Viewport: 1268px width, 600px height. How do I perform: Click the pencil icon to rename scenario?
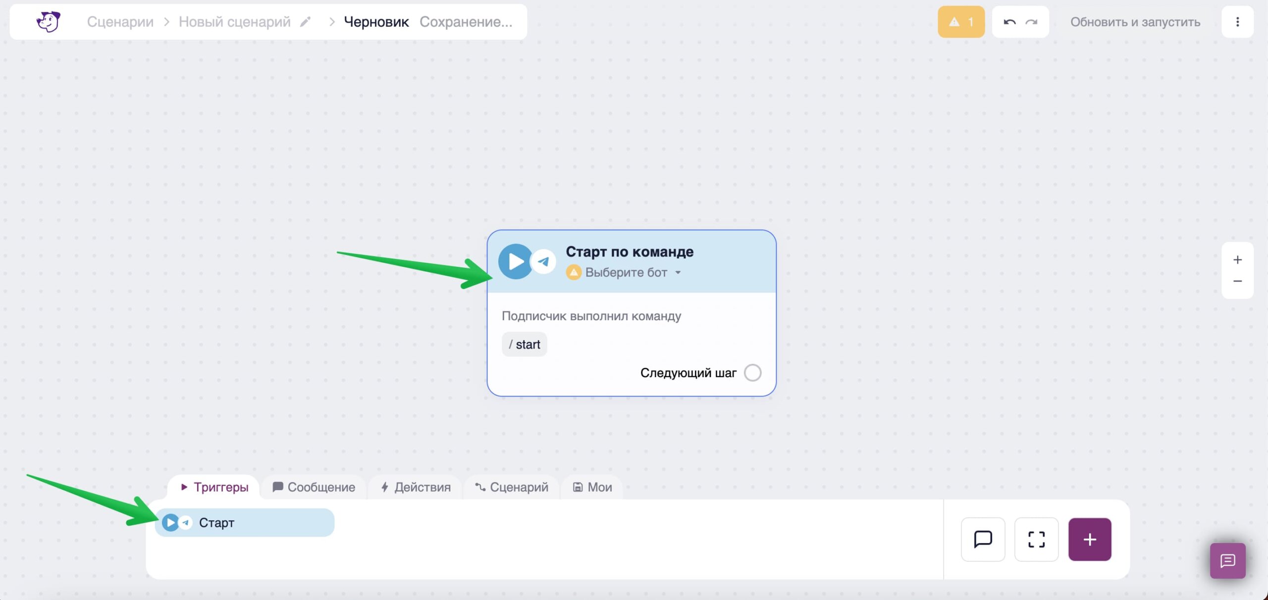306,22
